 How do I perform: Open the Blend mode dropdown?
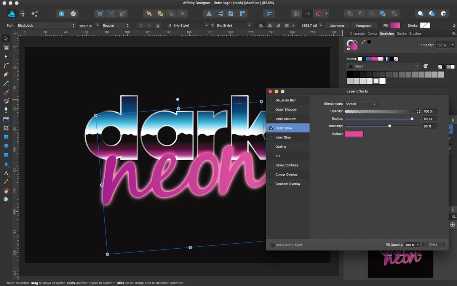(x=360, y=104)
